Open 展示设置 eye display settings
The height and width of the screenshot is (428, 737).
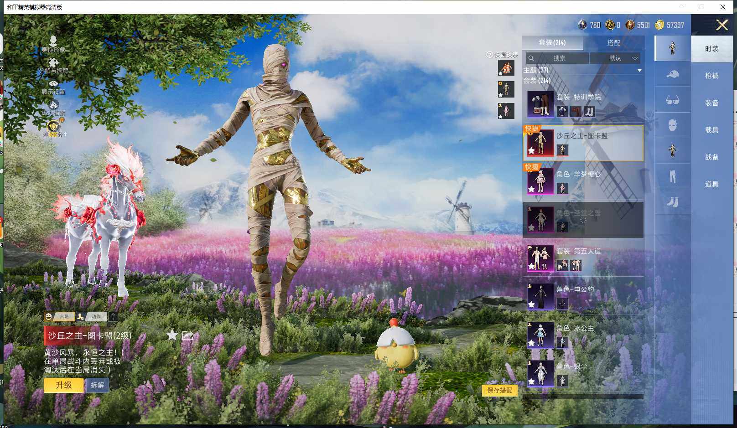[53, 87]
